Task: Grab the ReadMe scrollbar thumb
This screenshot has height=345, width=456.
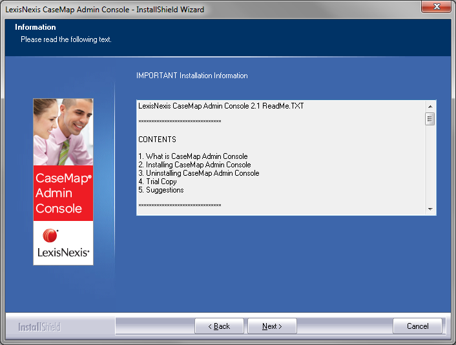Action: [x=430, y=119]
